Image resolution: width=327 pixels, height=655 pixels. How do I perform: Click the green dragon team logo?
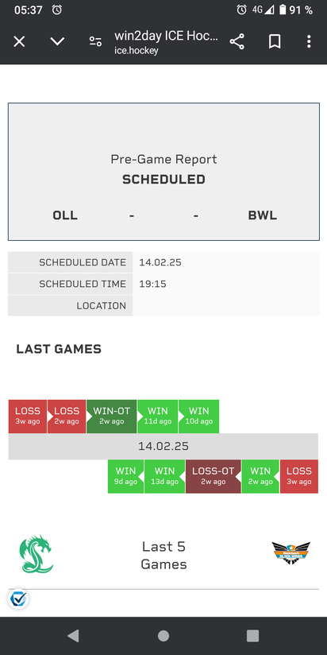point(37,554)
